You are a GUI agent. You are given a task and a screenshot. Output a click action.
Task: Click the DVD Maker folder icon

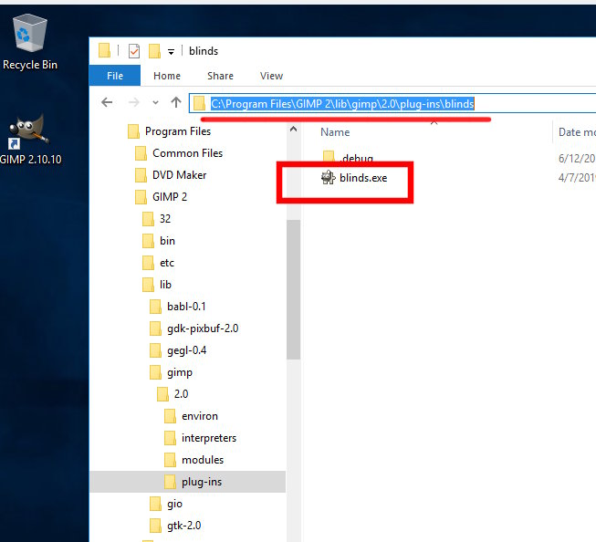[x=141, y=175]
